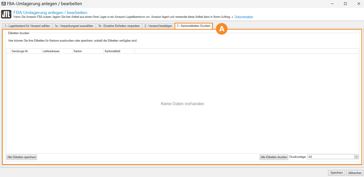Image resolution: width=364 pixels, height=177 pixels.
Task: Click the Lieferadresse column header
Action: pyautogui.click(x=57, y=51)
